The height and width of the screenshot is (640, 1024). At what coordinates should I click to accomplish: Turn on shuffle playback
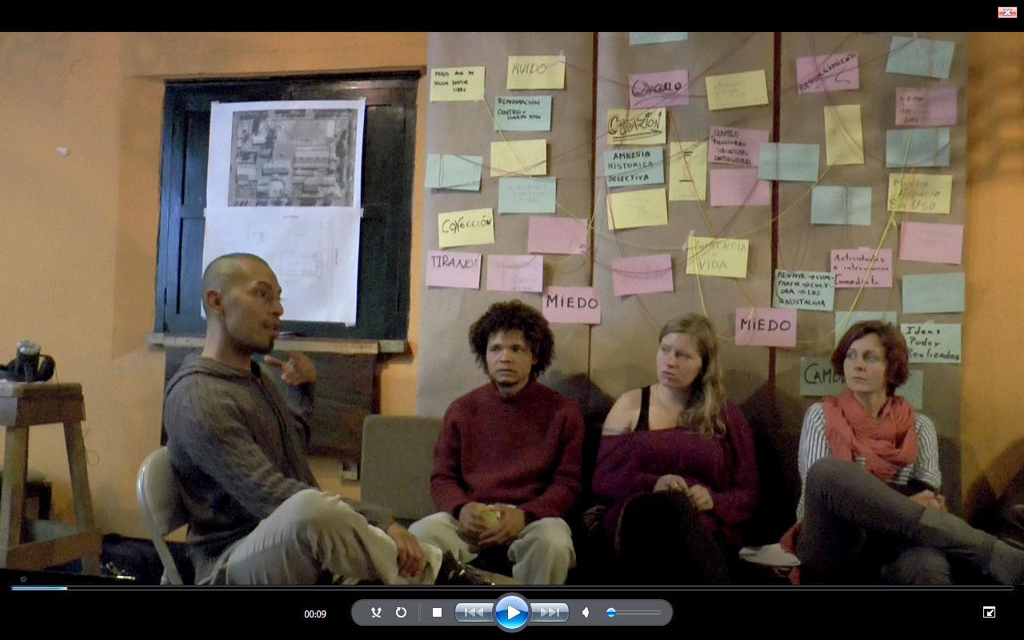(x=376, y=613)
